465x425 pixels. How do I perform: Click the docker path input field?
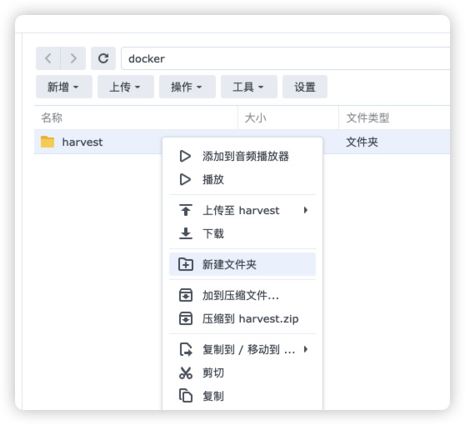click(x=286, y=58)
